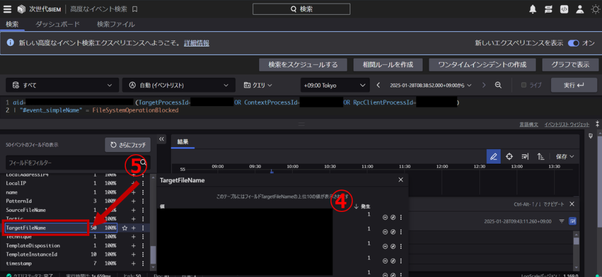The height and width of the screenshot is (277, 602).
Task: Click the info icon in welcome banner
Action: pos(11,42)
